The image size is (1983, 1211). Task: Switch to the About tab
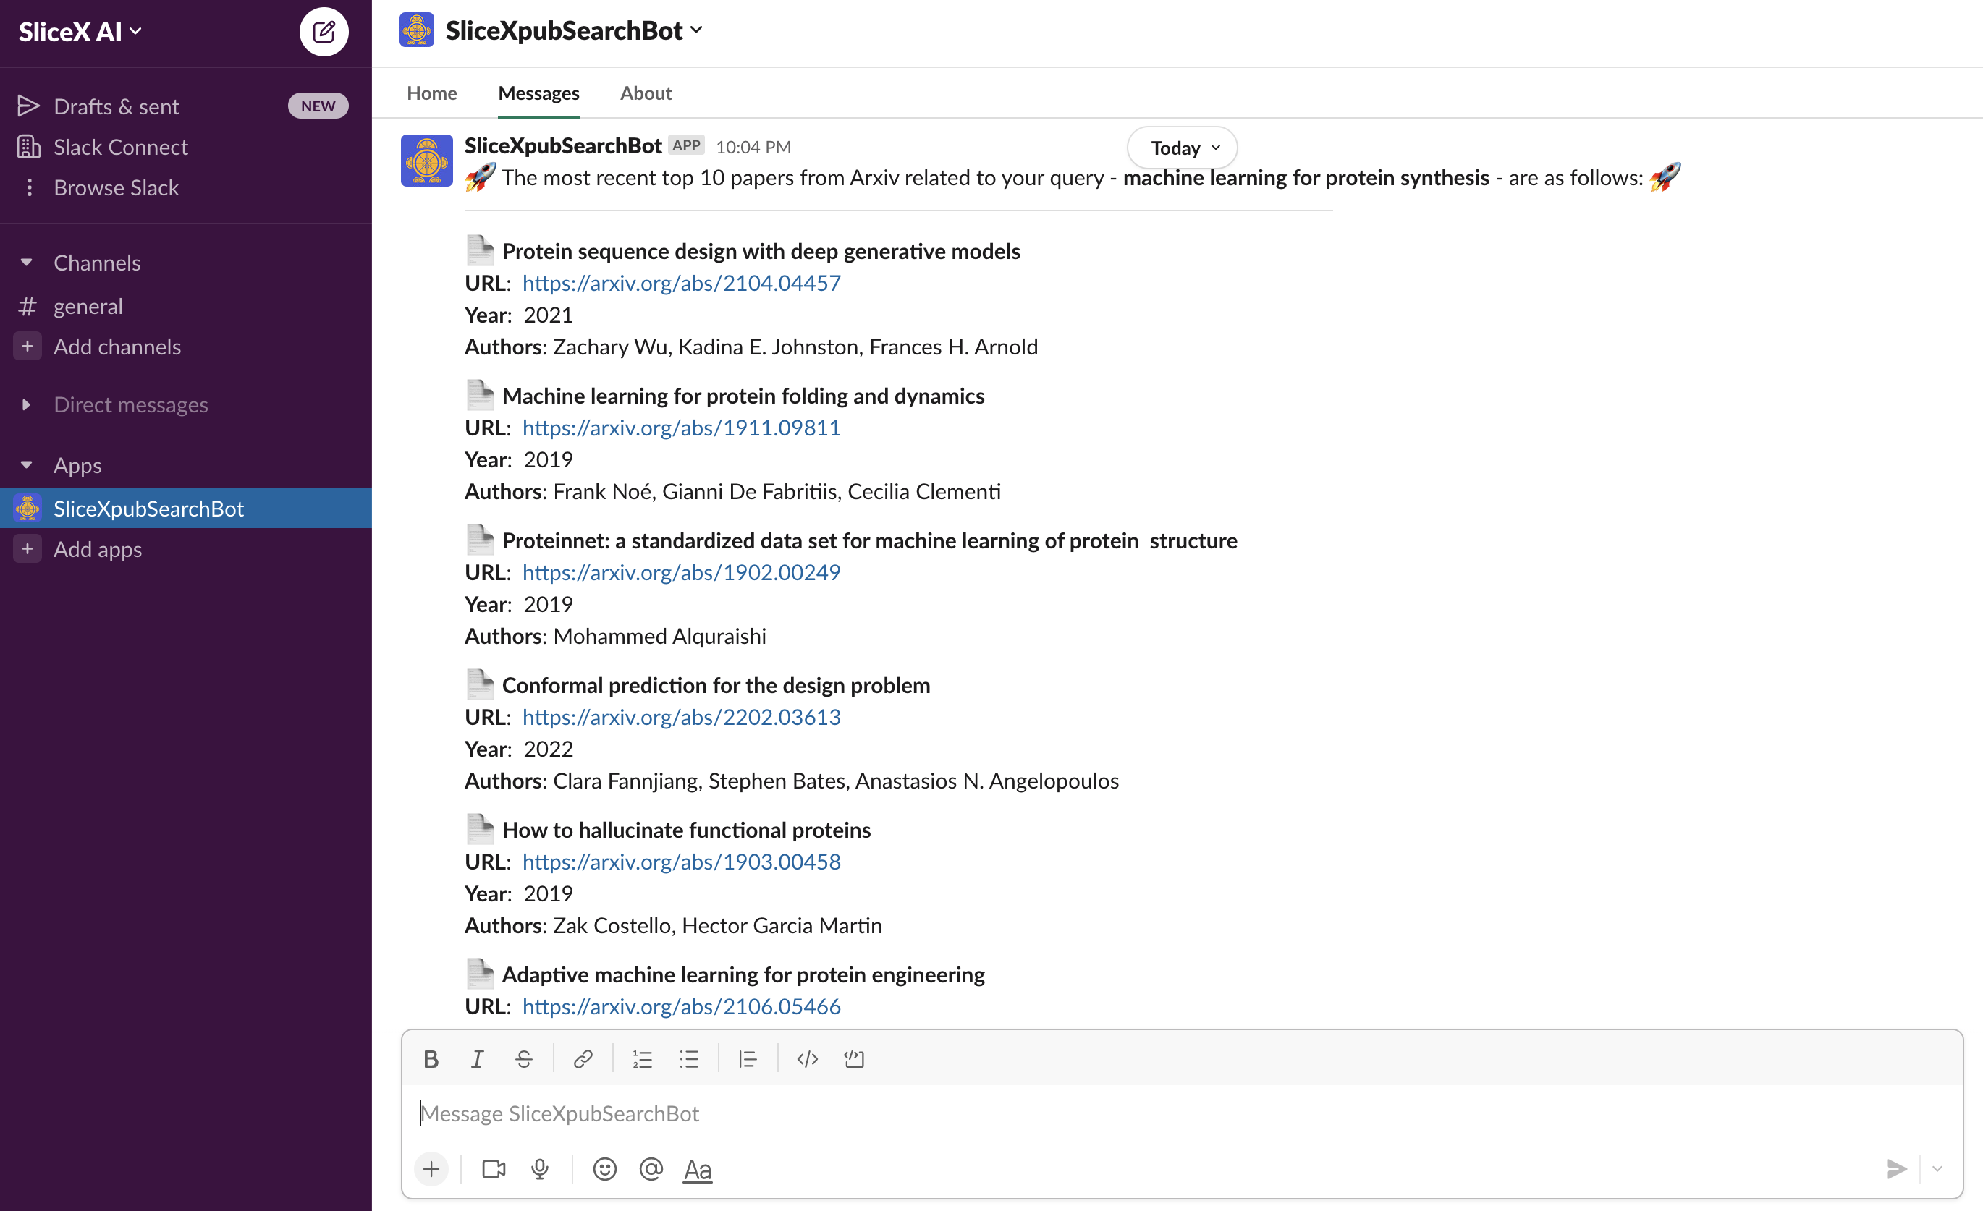646,93
